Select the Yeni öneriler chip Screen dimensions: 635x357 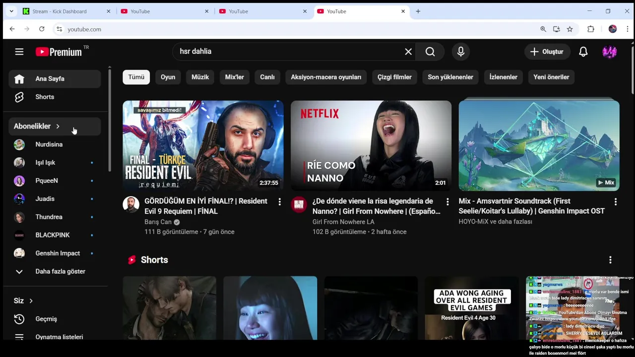[551, 77]
